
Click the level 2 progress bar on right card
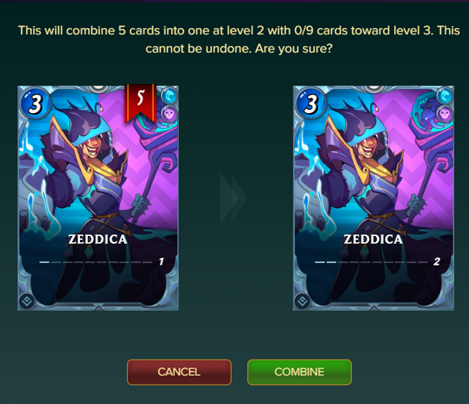[371, 262]
